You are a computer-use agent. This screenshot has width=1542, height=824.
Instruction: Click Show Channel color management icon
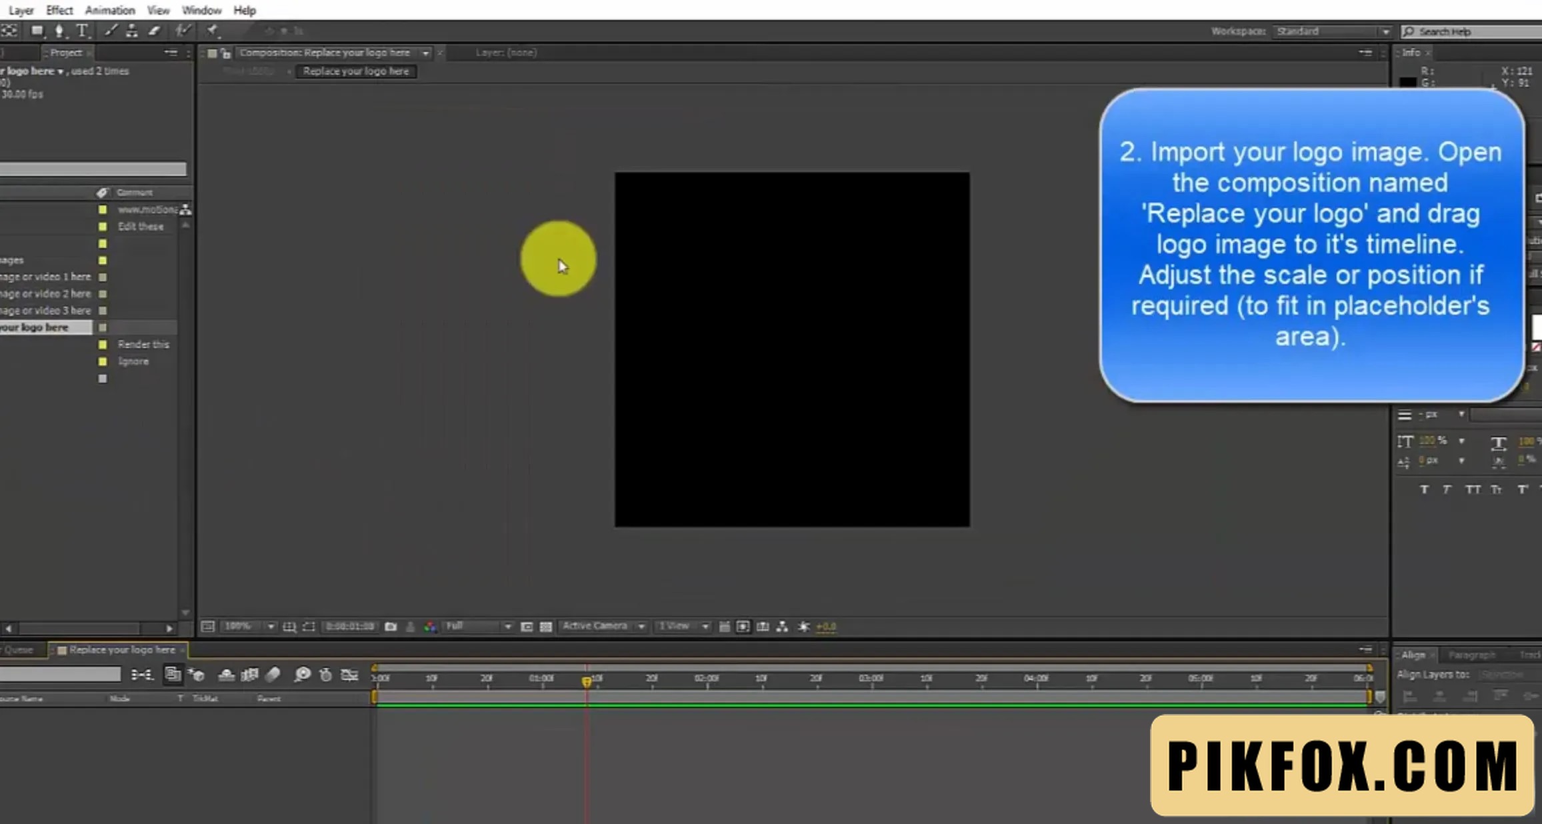(430, 627)
